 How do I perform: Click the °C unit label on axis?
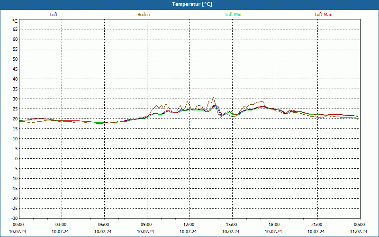[x=15, y=21]
